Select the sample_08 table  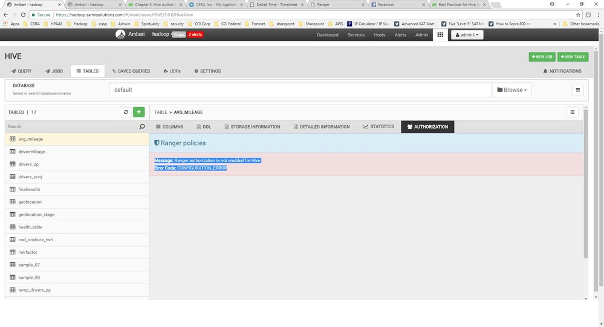pyautogui.click(x=77, y=277)
